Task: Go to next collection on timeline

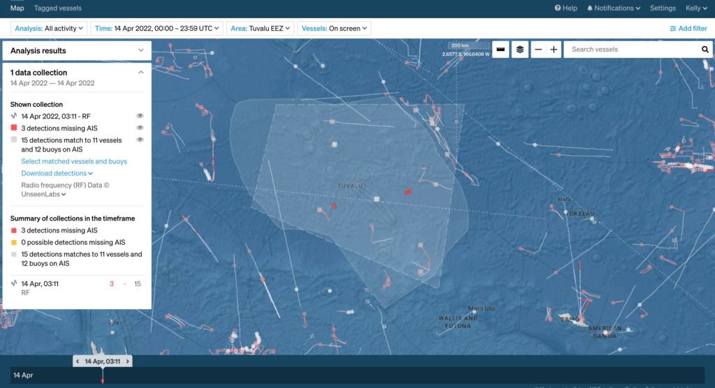Action: pos(127,361)
